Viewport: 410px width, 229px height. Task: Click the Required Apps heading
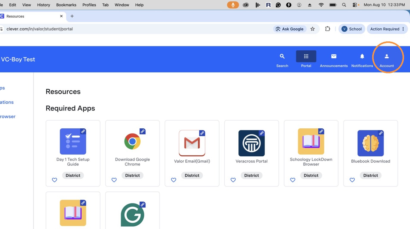coord(70,108)
